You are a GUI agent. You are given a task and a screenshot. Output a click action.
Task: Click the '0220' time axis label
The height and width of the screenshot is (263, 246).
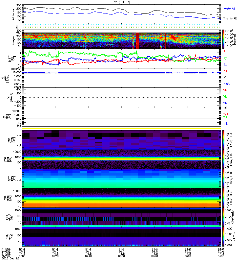tap(55, 256)
